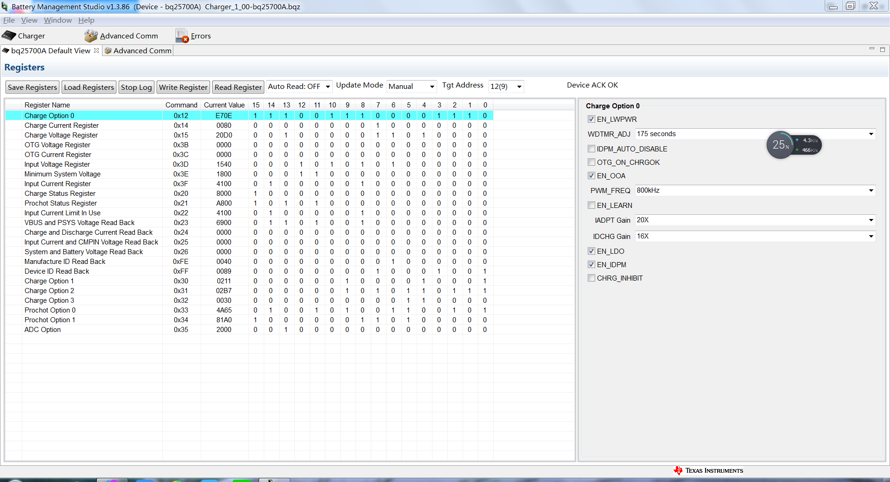Open the WDTMR_ADJ dropdown set to 175 seconds
The width and height of the screenshot is (890, 482).
tap(755, 134)
